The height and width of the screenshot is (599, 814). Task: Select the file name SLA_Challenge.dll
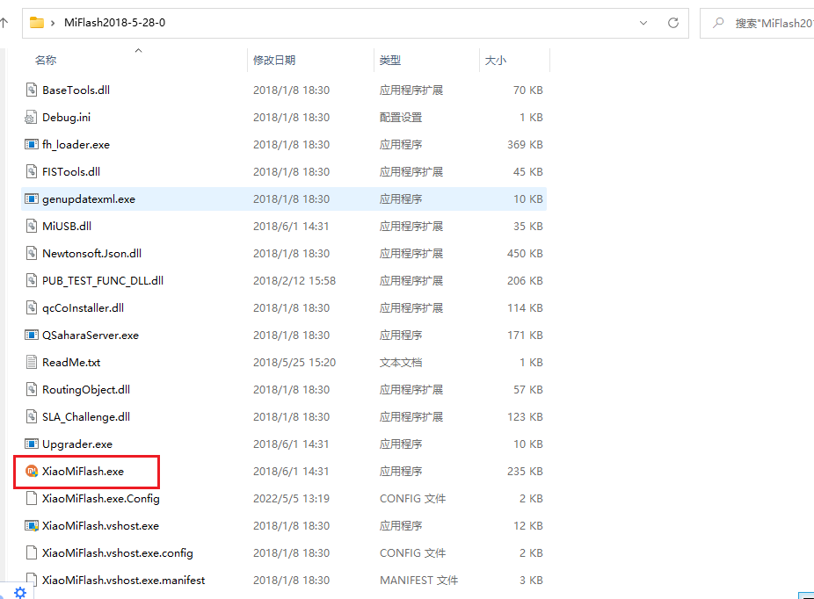tap(86, 417)
